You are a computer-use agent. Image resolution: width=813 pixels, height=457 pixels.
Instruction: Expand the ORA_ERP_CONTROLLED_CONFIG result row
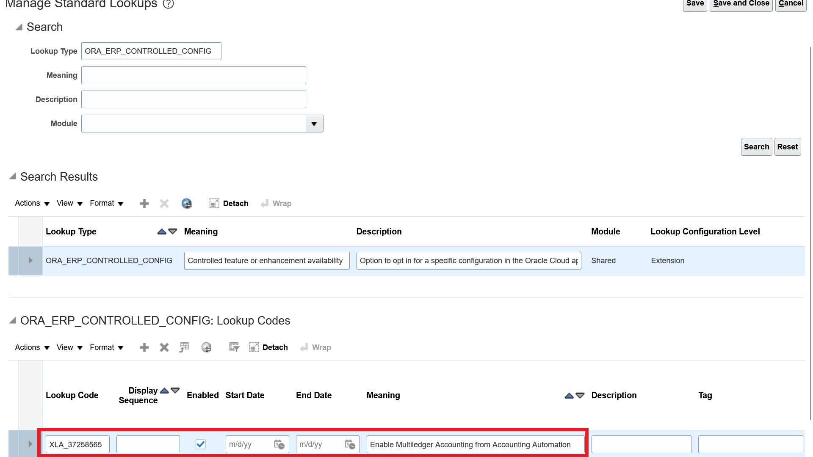[30, 261]
